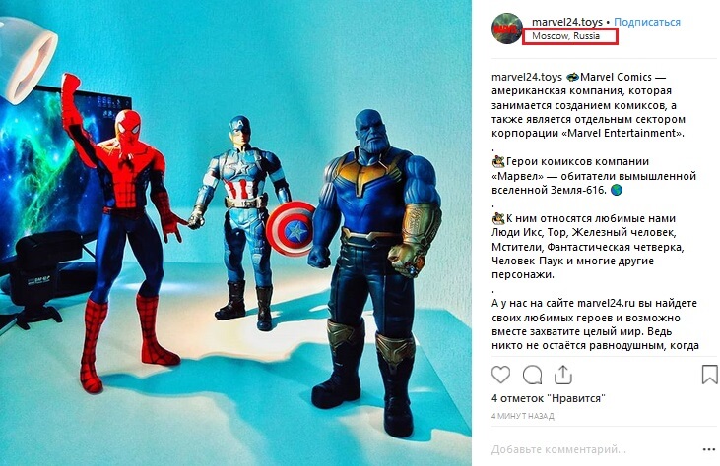Viewport: 720px width, 466px height.
Task: Click the share arrow icon
Action: (x=563, y=375)
